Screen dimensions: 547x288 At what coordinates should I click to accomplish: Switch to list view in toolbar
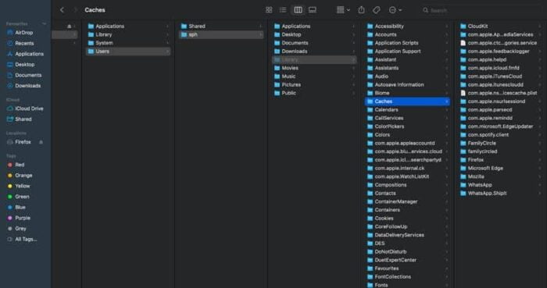(283, 10)
